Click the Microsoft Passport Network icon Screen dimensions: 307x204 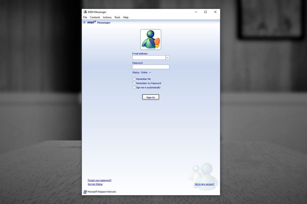pyautogui.click(x=85, y=192)
